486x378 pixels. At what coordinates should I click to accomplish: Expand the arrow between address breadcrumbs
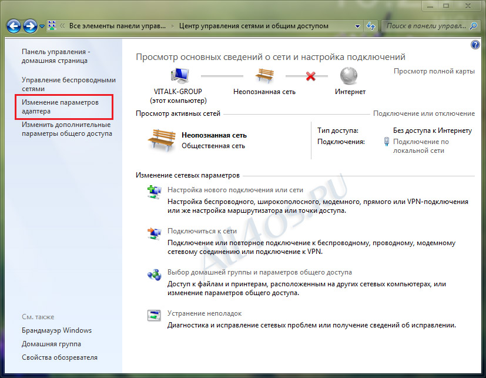coord(173,26)
